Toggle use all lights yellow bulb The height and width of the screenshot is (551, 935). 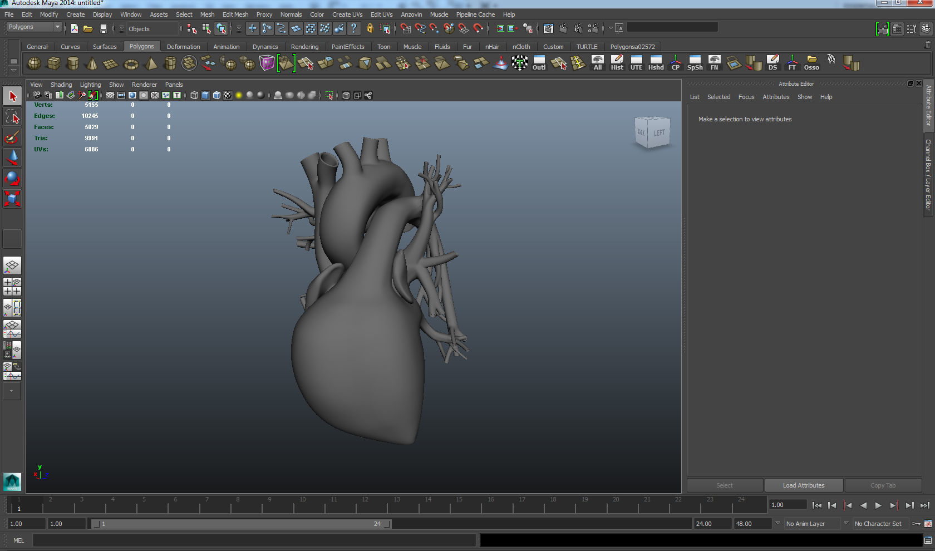pyautogui.click(x=239, y=95)
